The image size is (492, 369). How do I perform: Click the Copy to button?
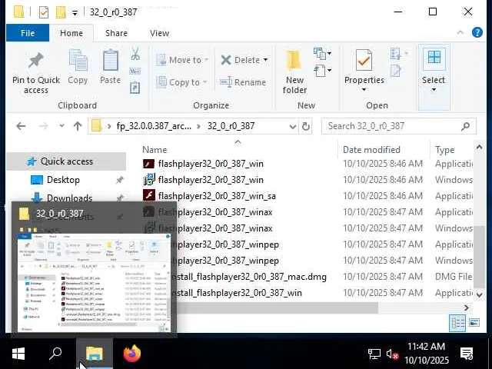pyautogui.click(x=181, y=82)
